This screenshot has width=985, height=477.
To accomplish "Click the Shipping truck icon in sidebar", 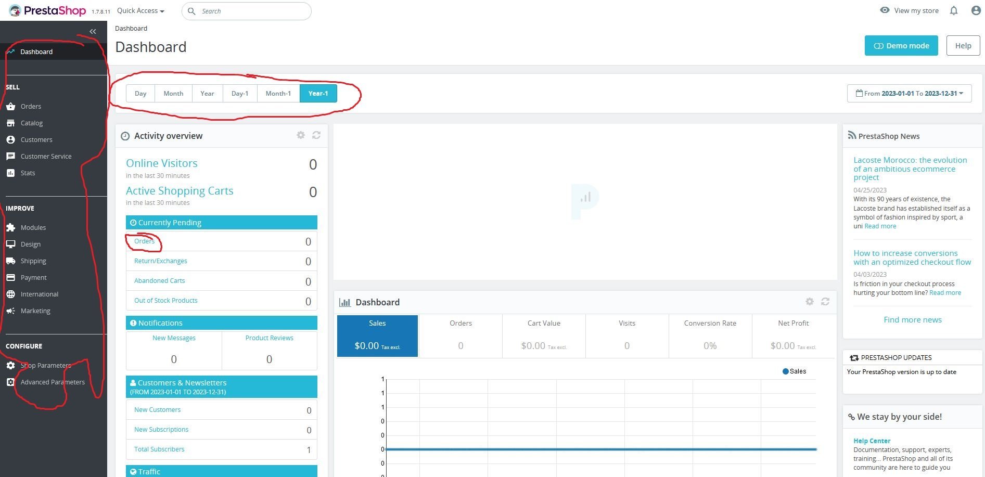I will 10,261.
